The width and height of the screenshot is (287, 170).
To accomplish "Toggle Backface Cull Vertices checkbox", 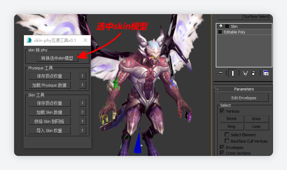I will (x=227, y=141).
